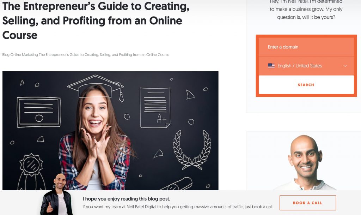The height and width of the screenshot is (215, 361).
Task: Click the chalk certificate frame drawing
Action: 39,112
